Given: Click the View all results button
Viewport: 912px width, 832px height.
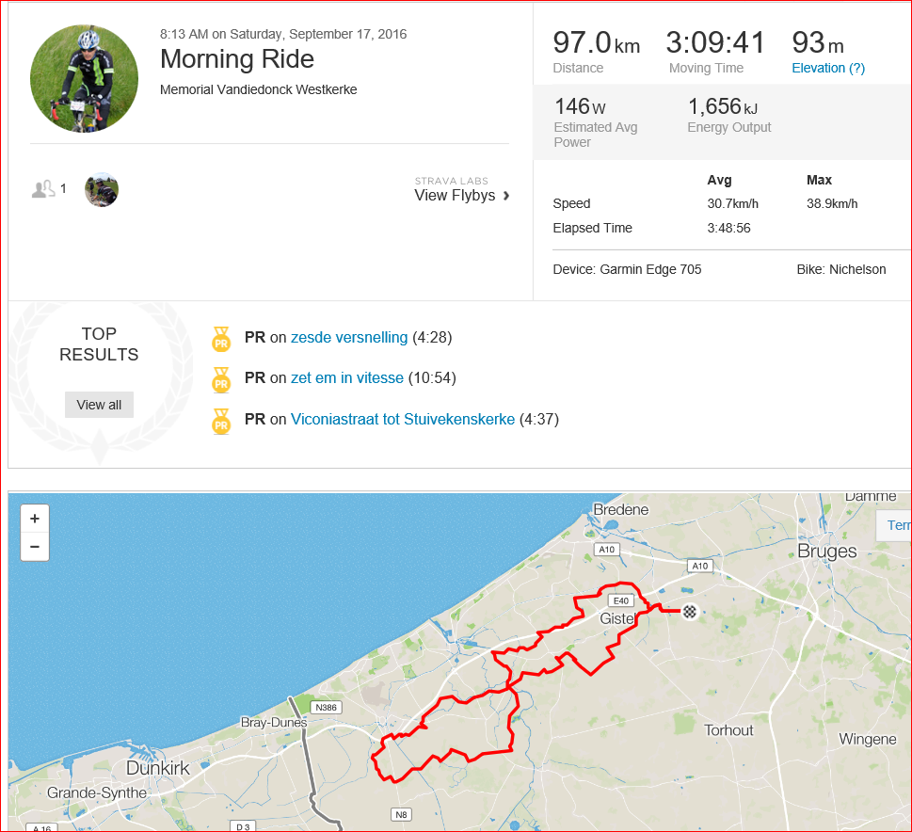Looking at the screenshot, I should pos(99,405).
